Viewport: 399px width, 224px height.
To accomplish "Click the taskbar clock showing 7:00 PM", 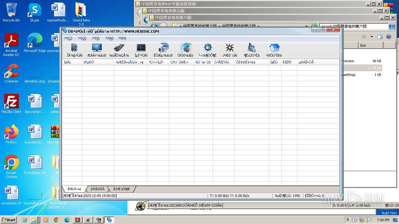I will click(x=383, y=220).
